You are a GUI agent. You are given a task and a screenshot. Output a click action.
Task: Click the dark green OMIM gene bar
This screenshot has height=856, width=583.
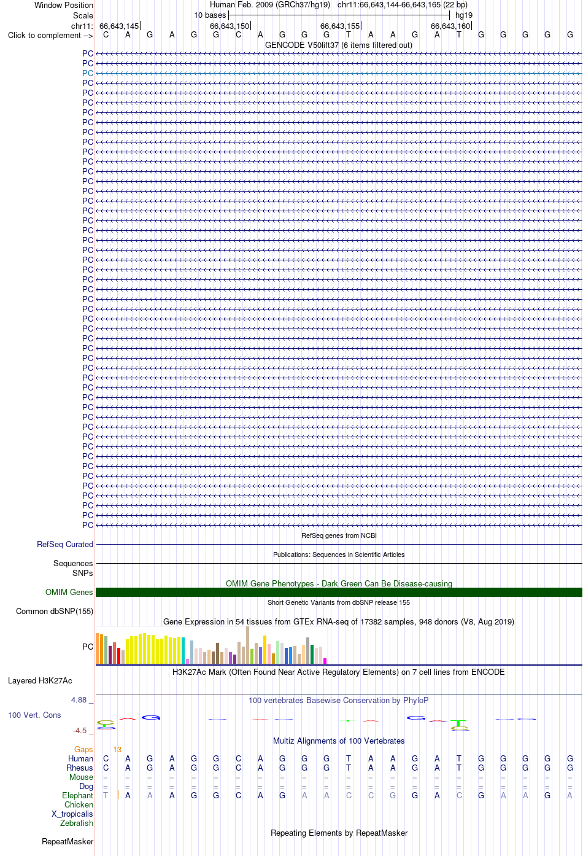click(339, 592)
